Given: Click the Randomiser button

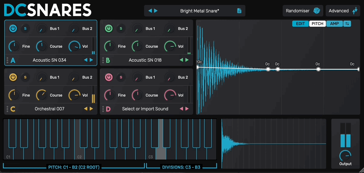Looking at the screenshot, I should [x=298, y=11].
